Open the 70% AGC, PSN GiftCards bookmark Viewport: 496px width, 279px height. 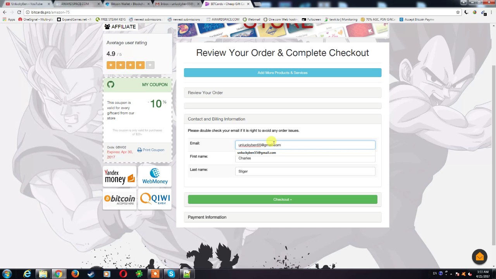[378, 19]
